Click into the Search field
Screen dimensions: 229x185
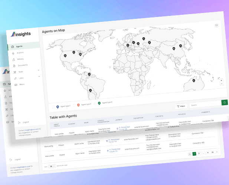click(x=205, y=104)
